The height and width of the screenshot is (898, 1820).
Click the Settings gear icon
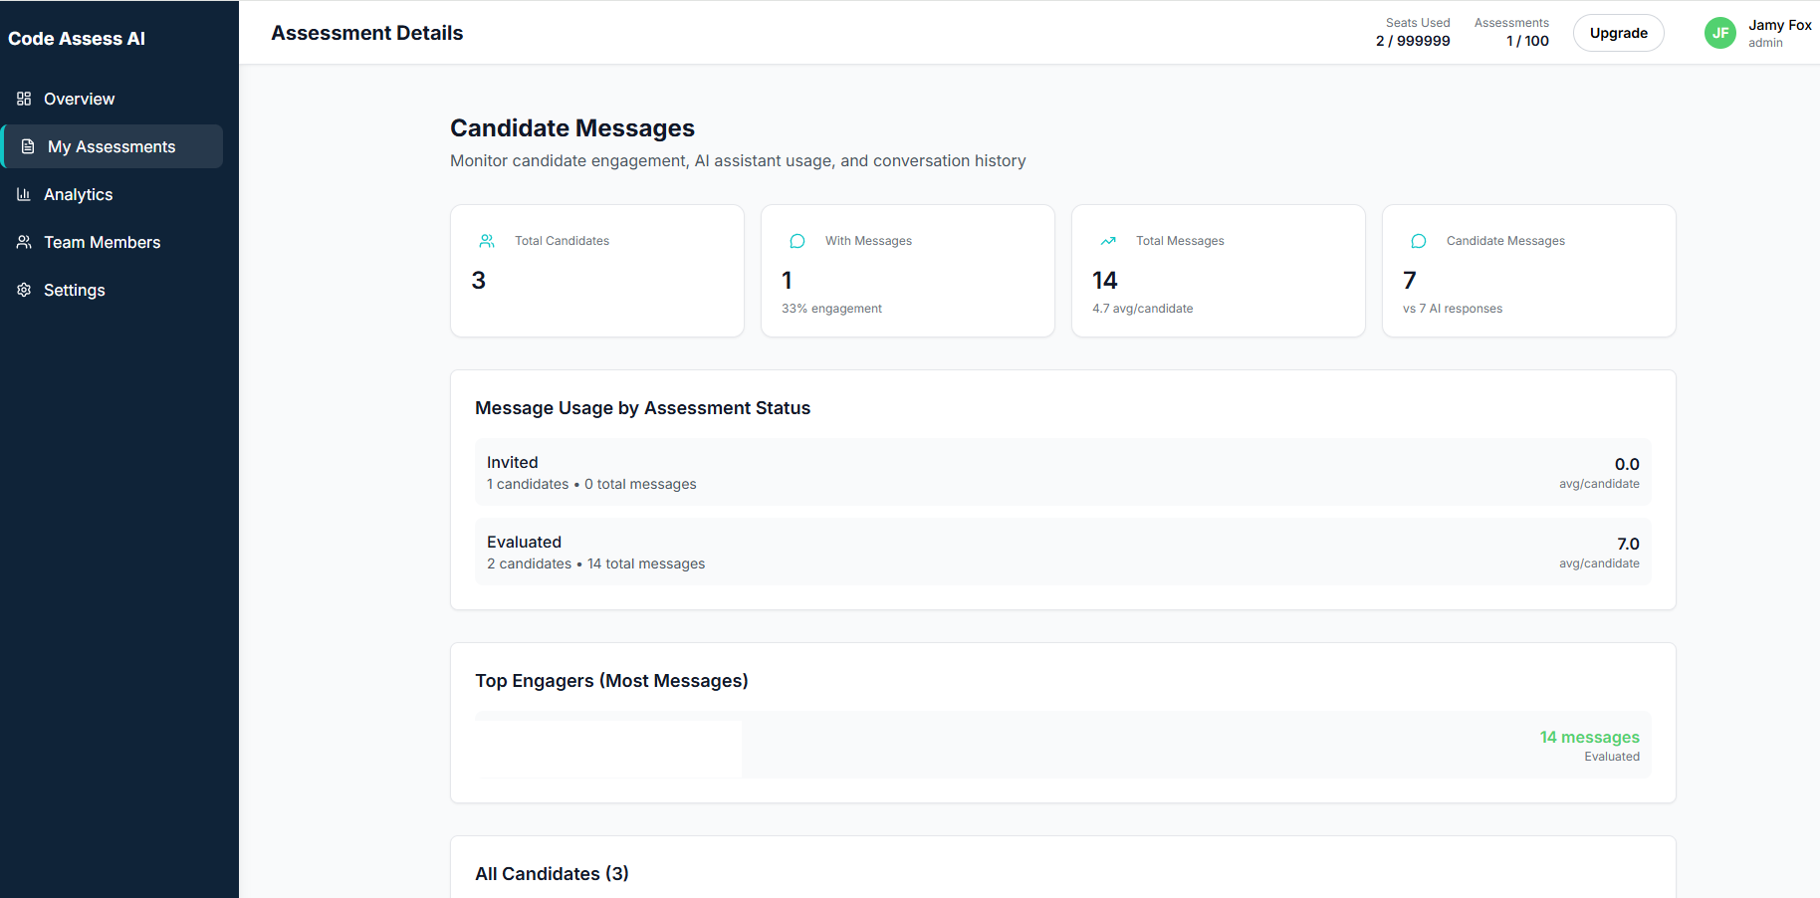24,290
